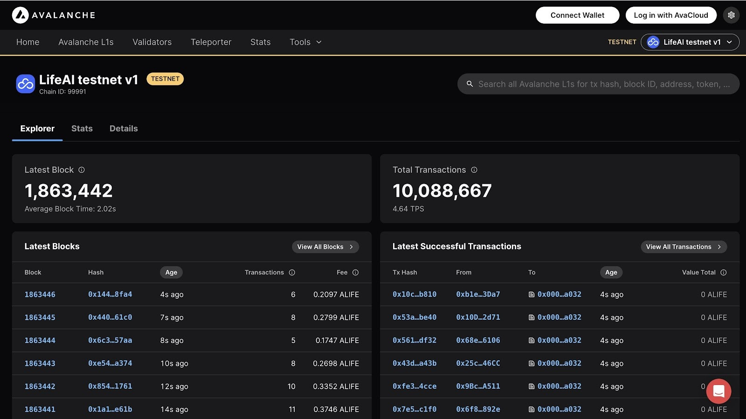746x419 pixels.
Task: Open block hash 0x440…61c0
Action: pyautogui.click(x=110, y=317)
